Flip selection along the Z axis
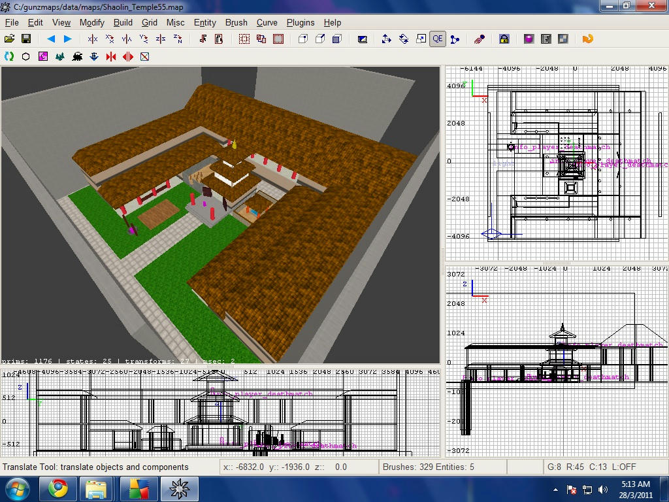The width and height of the screenshot is (669, 502). 161,39
